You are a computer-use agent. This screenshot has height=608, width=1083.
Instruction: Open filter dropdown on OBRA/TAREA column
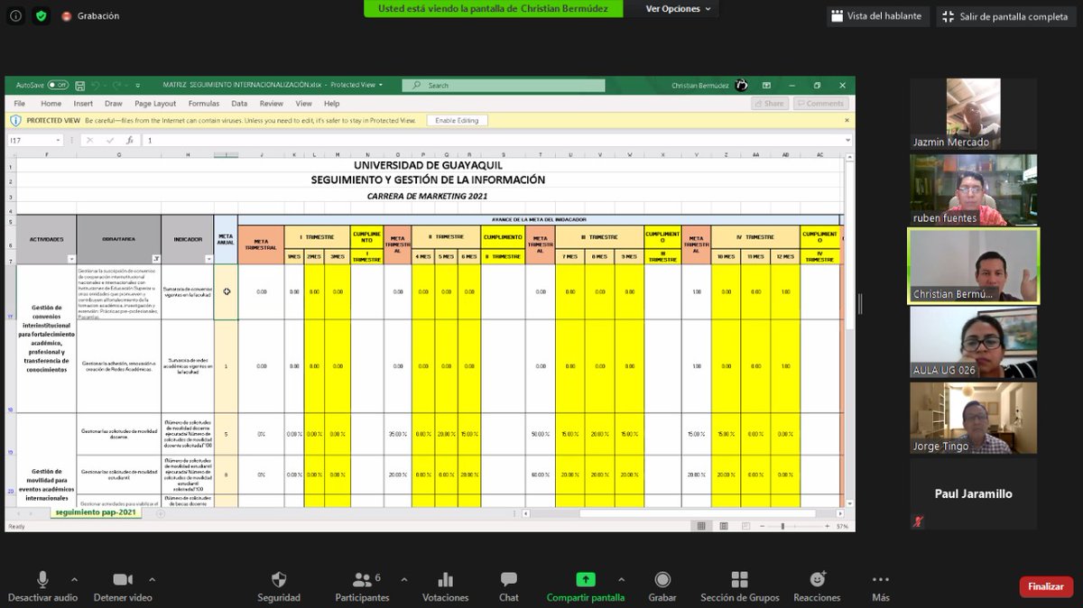click(156, 259)
